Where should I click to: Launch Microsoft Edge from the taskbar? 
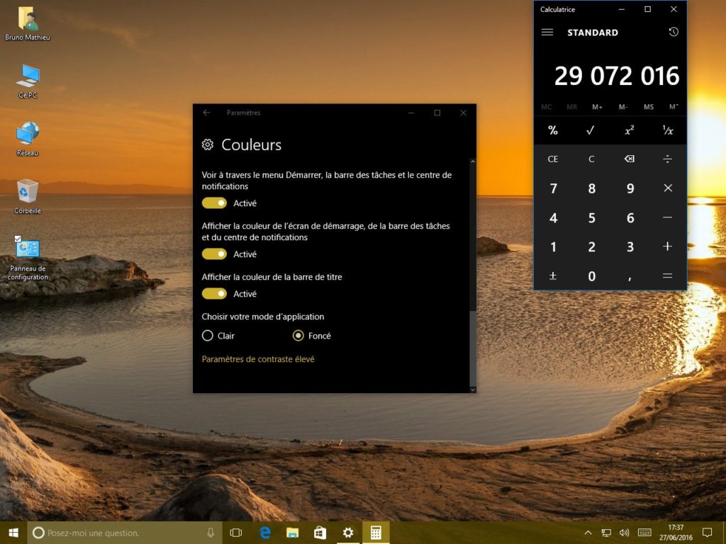[264, 532]
